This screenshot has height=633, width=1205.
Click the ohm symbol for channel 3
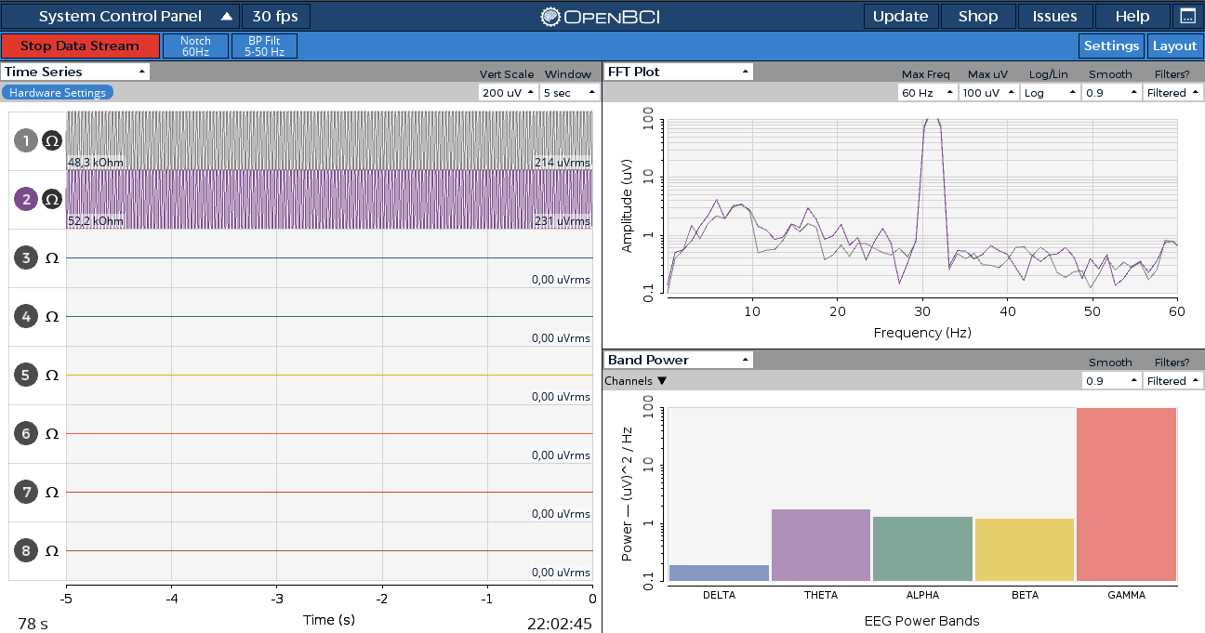click(53, 258)
